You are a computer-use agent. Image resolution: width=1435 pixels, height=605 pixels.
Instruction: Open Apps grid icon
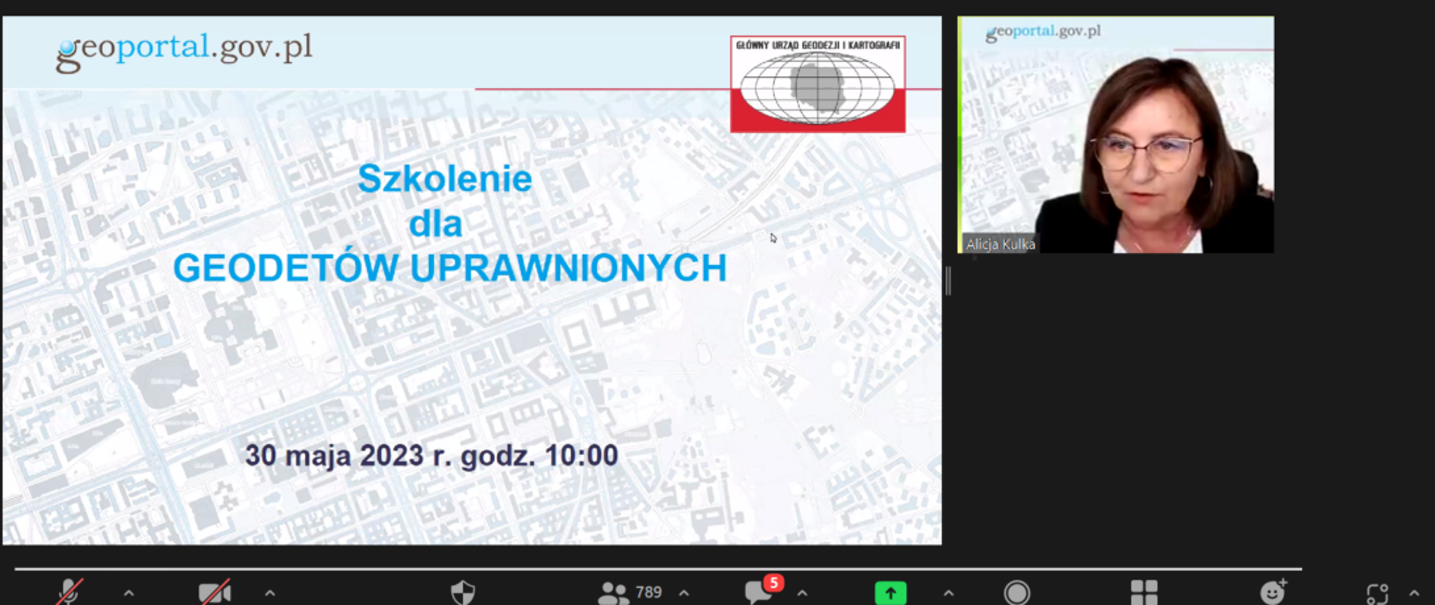(x=1144, y=593)
